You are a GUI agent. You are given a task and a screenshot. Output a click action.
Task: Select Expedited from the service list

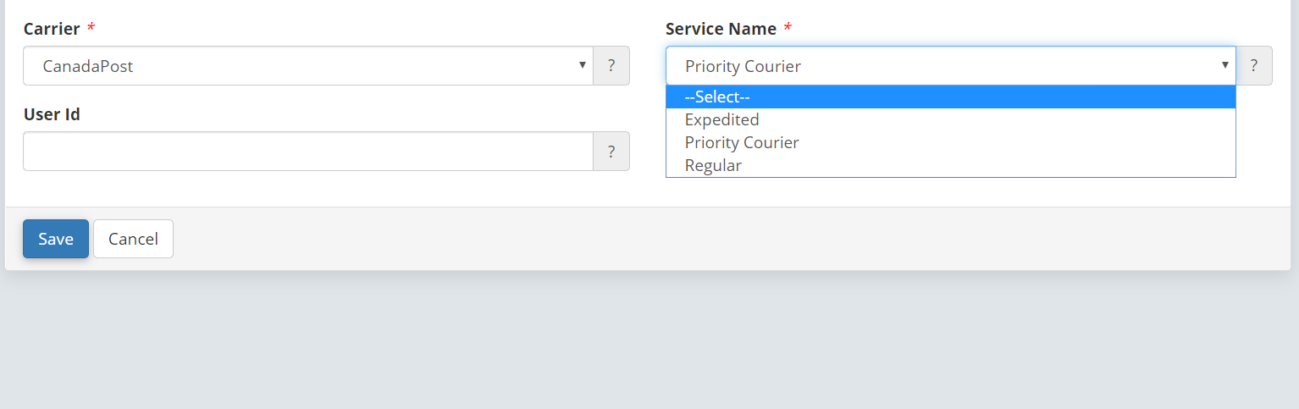[x=951, y=120]
